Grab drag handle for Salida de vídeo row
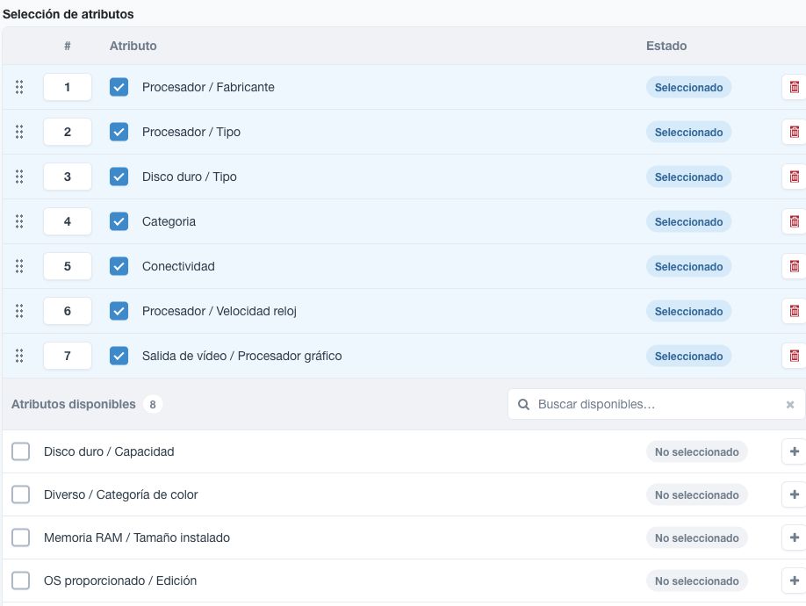The image size is (806, 606). [x=19, y=355]
